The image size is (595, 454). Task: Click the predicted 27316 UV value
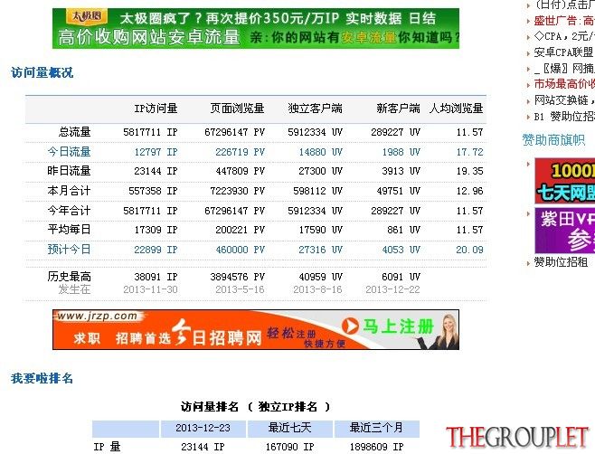pos(321,250)
